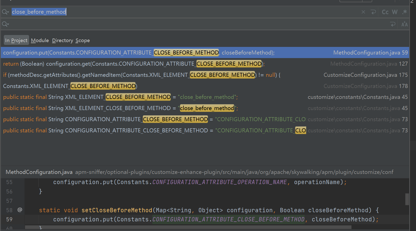Click line number 55 in preview gutter

(9, 182)
